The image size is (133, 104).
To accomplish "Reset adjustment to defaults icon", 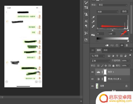I will (117, 45).
